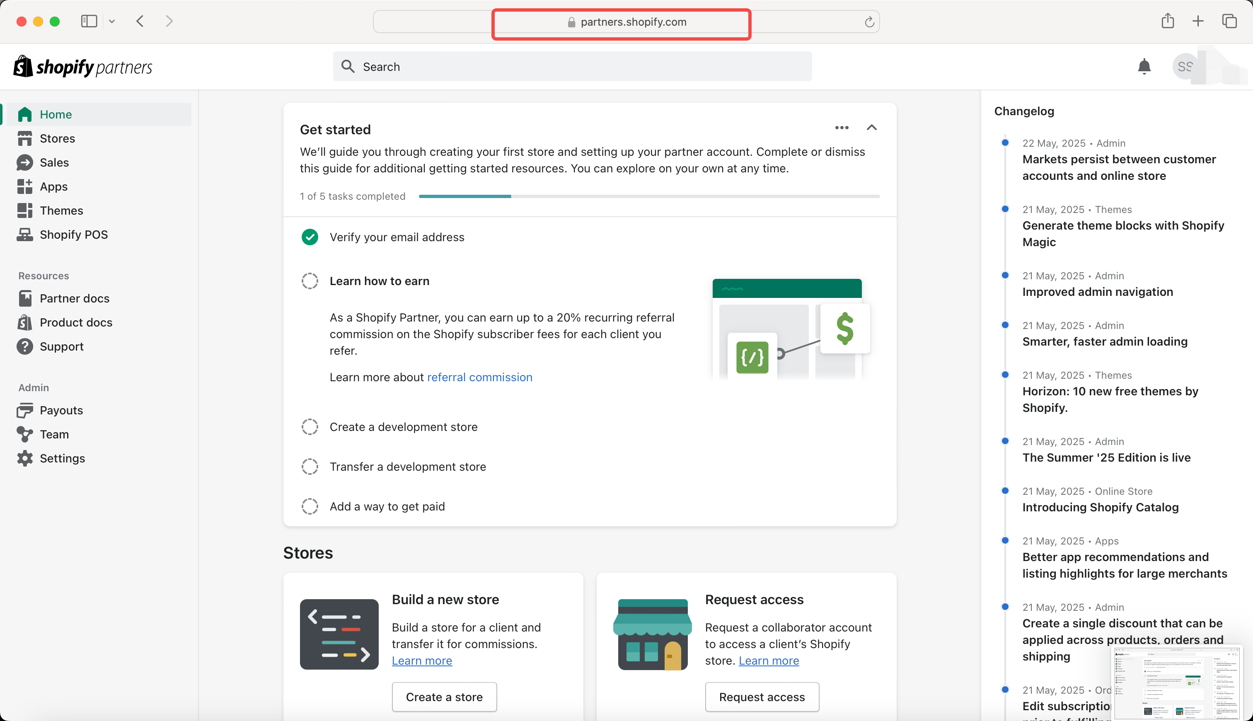Image resolution: width=1253 pixels, height=721 pixels.
Task: Click the Payouts card icon
Action: (25, 411)
